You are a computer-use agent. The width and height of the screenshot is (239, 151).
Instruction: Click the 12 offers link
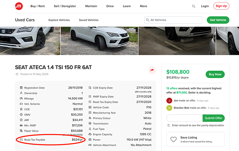tap(172, 88)
